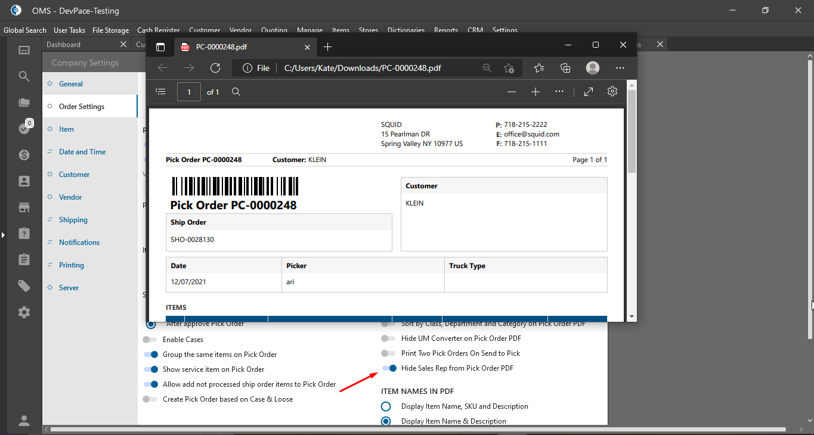The height and width of the screenshot is (435, 814).
Task: Expand the Customer settings section
Action: pyautogui.click(x=74, y=175)
